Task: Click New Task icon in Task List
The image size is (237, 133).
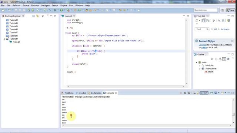Action: [197, 21]
